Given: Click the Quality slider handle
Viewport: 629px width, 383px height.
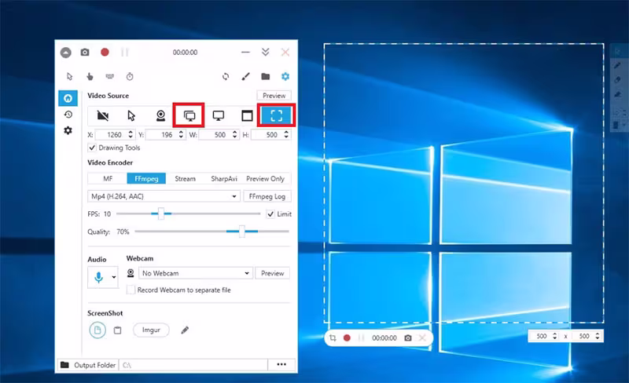Looking at the screenshot, I should [242, 232].
